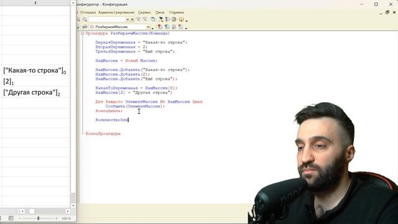Image resolution: width=398 pixels, height=224 pixels.
Task: Click the magnifier search icon in Configurator toolbar
Action: tap(85, 19)
